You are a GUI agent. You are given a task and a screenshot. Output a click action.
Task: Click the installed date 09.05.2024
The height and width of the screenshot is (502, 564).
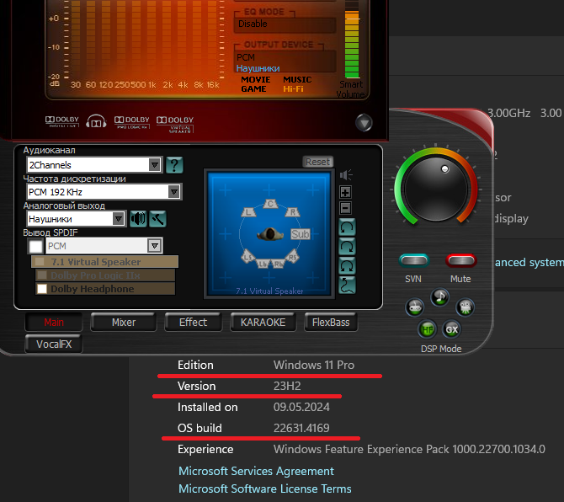click(x=301, y=407)
